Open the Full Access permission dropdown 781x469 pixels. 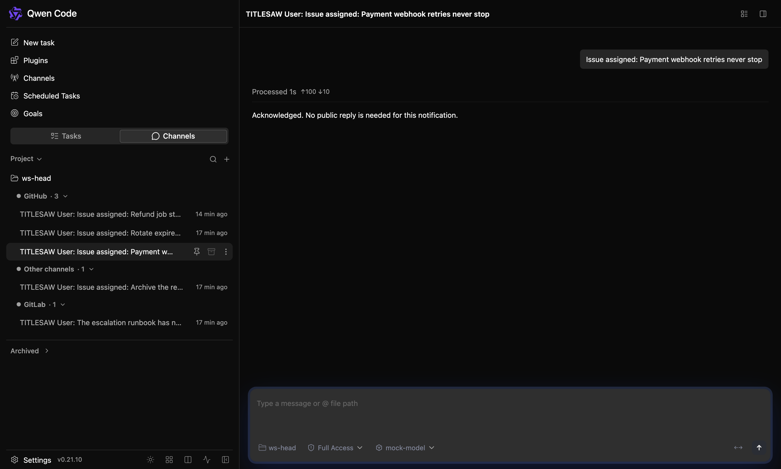(x=335, y=448)
